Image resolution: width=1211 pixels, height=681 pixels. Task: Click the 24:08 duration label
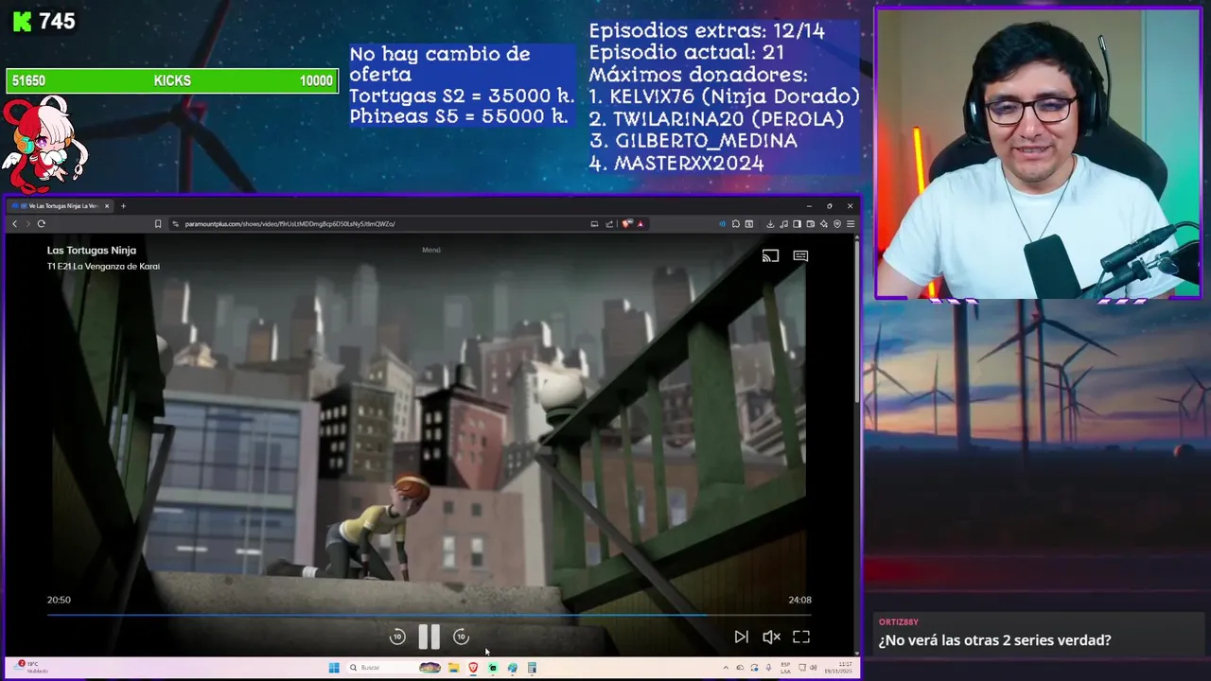tap(799, 600)
